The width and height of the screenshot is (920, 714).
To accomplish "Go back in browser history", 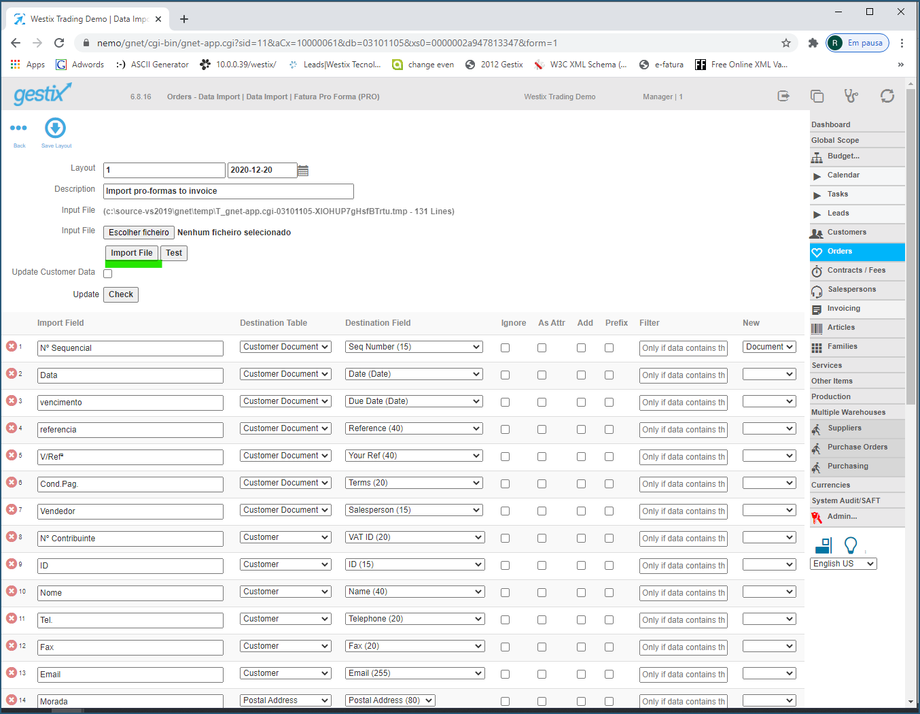I will 16,43.
